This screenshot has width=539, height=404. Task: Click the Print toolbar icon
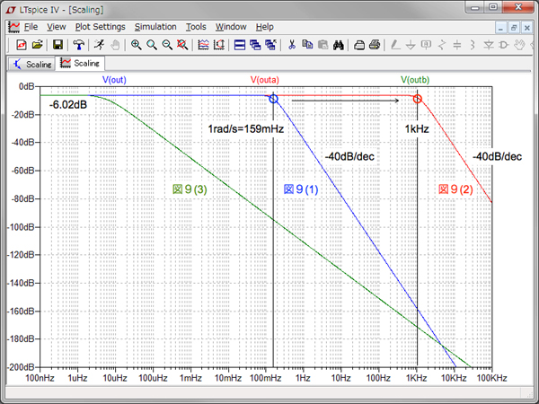point(375,44)
